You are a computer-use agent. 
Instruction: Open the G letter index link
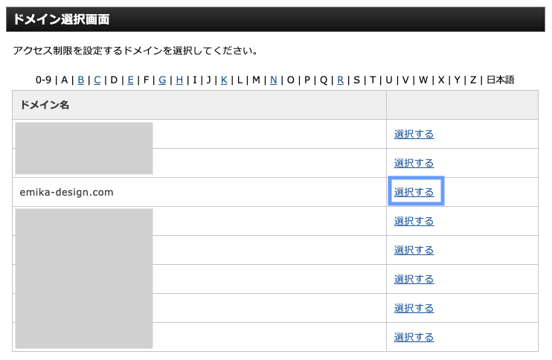pyautogui.click(x=162, y=80)
